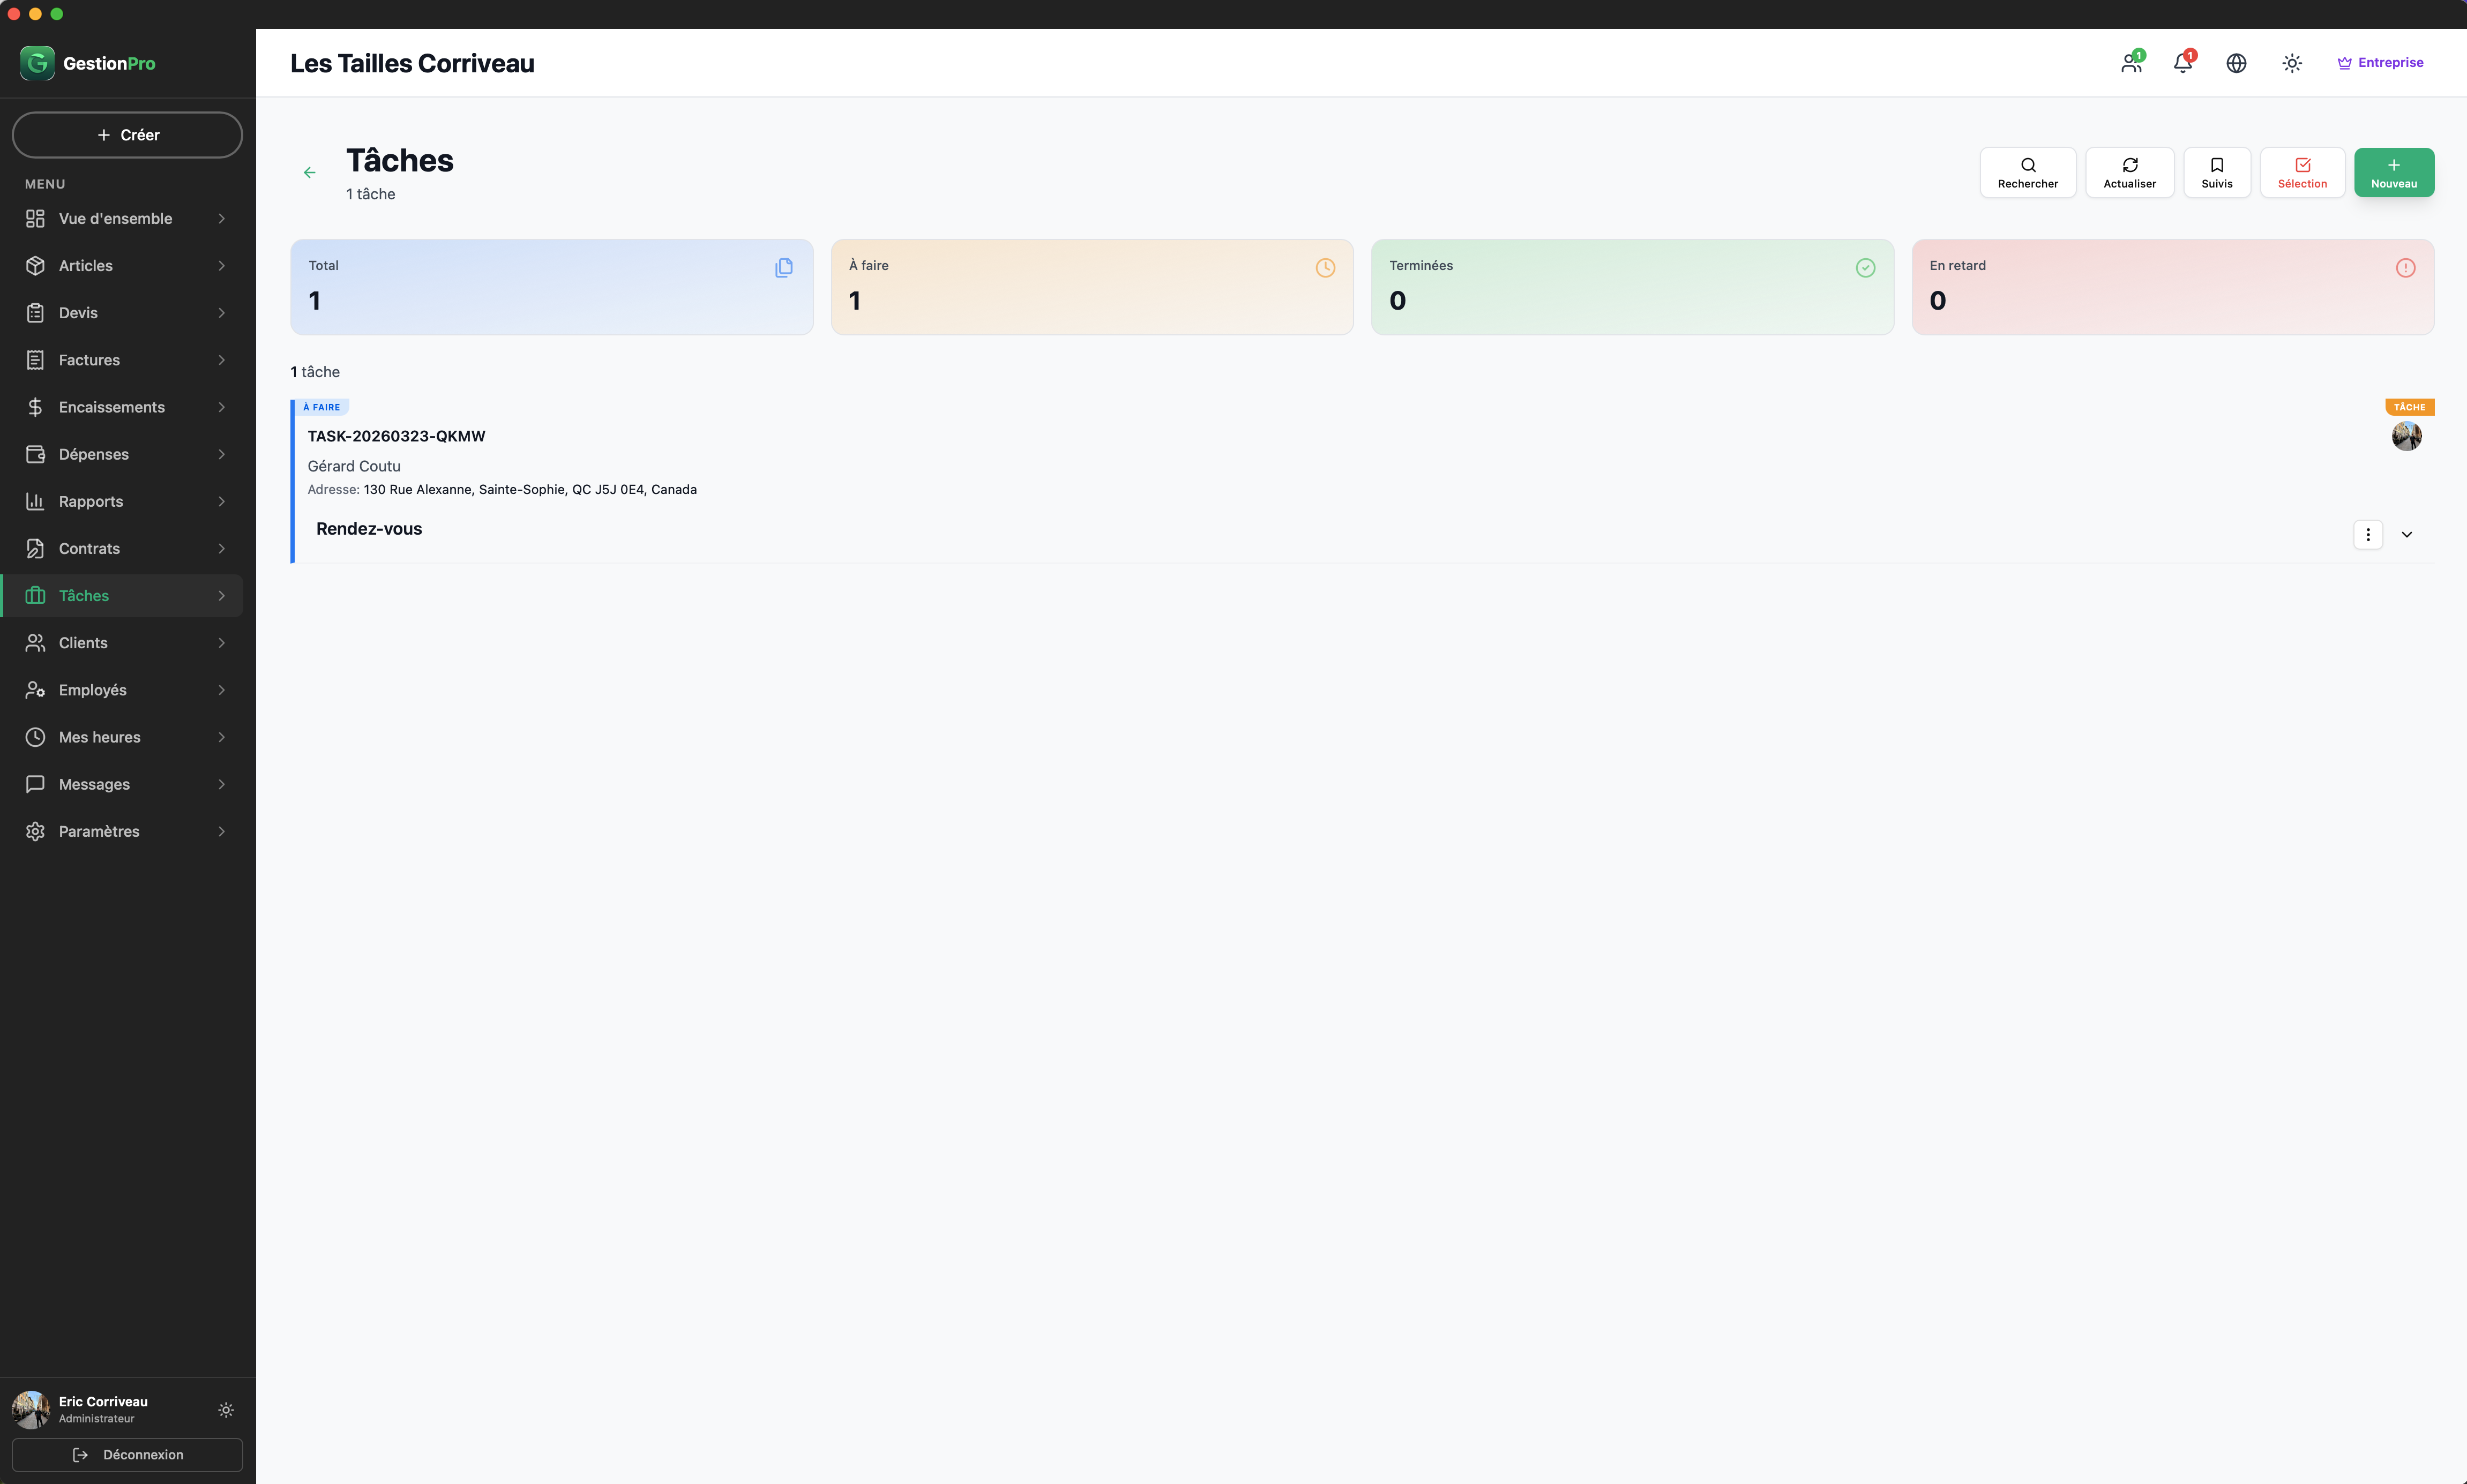Expand Contrats chevron
This screenshot has height=1484, width=2467.
221,548
